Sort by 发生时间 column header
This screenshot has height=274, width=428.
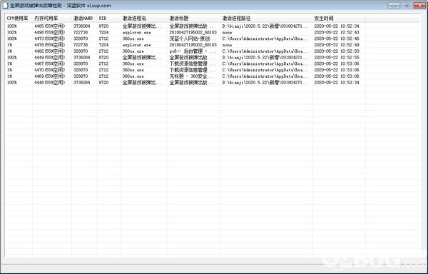tap(339, 19)
